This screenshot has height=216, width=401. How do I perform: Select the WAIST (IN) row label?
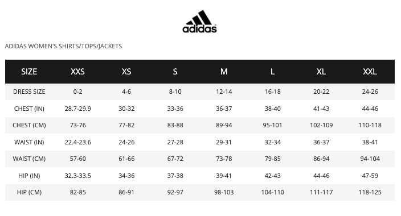(29, 142)
